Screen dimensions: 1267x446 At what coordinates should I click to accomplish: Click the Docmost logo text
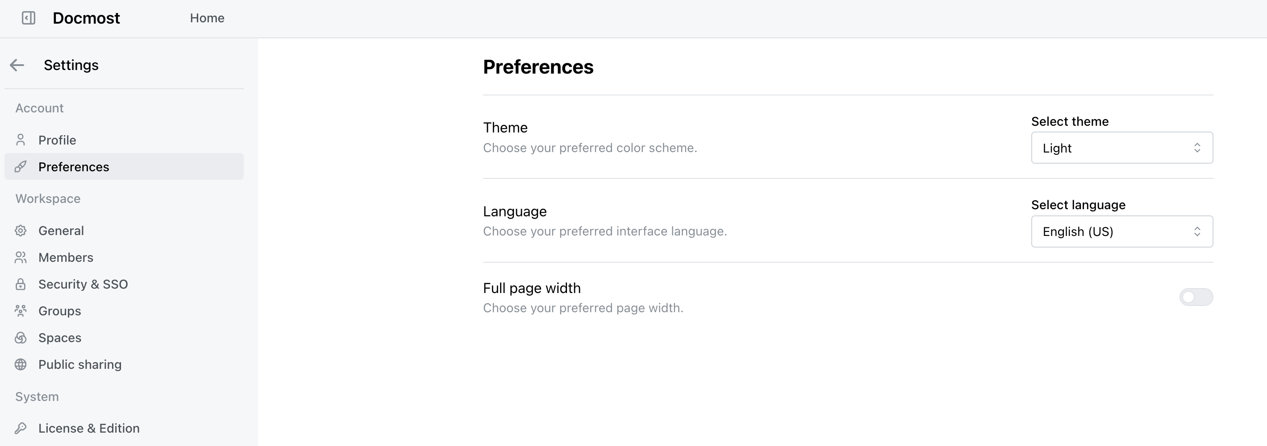(86, 18)
